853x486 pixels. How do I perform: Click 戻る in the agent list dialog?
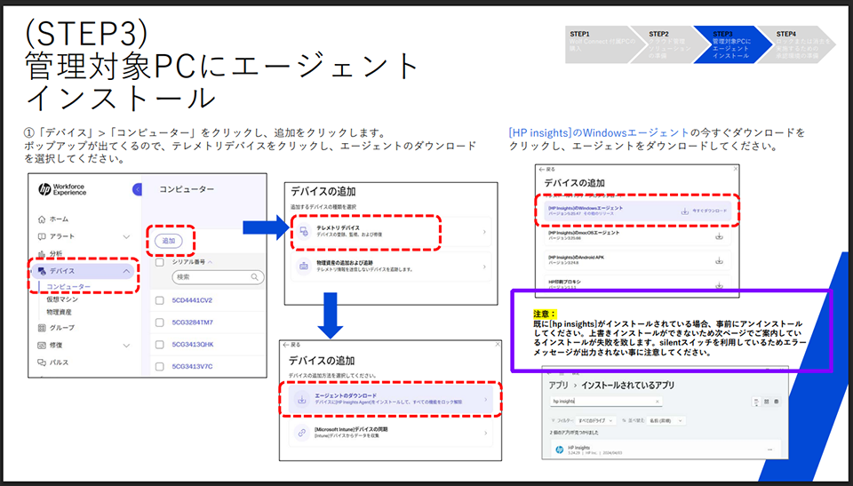[x=546, y=170]
